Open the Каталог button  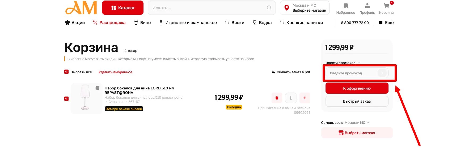coord(123,8)
